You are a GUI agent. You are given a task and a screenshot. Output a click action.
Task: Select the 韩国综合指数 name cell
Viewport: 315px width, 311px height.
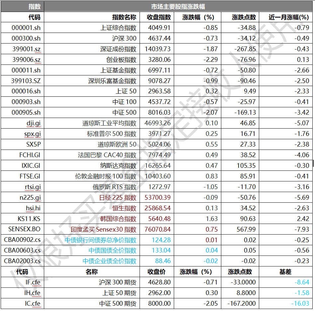tap(118, 219)
